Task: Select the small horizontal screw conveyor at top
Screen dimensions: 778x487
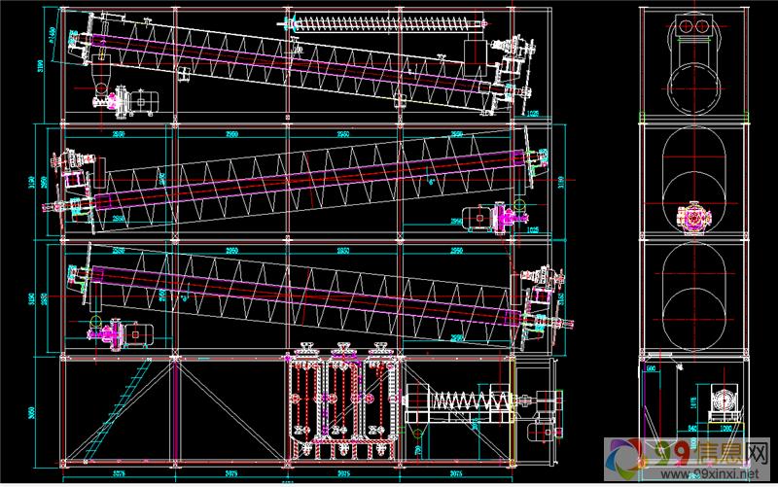Action: point(391,20)
